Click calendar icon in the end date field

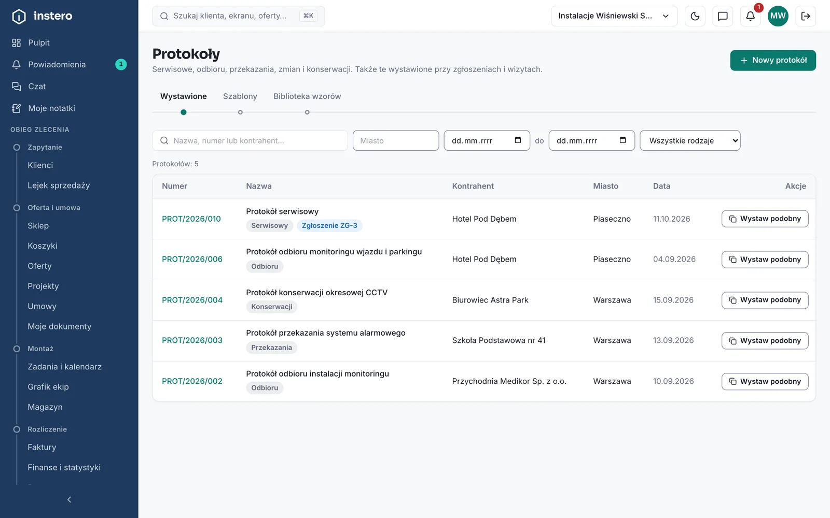pyautogui.click(x=622, y=140)
